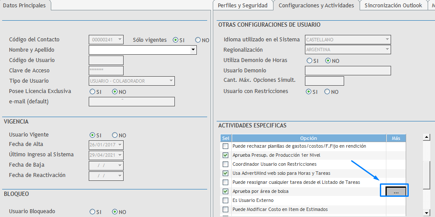Open the Tipo de Usuario dropdown
Image resolution: width=435 pixels, height=217 pixels.
click(x=171, y=81)
